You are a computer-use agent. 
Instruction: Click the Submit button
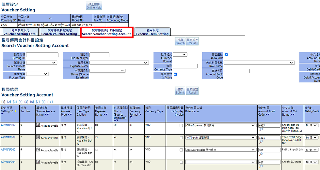click(x=180, y=91)
